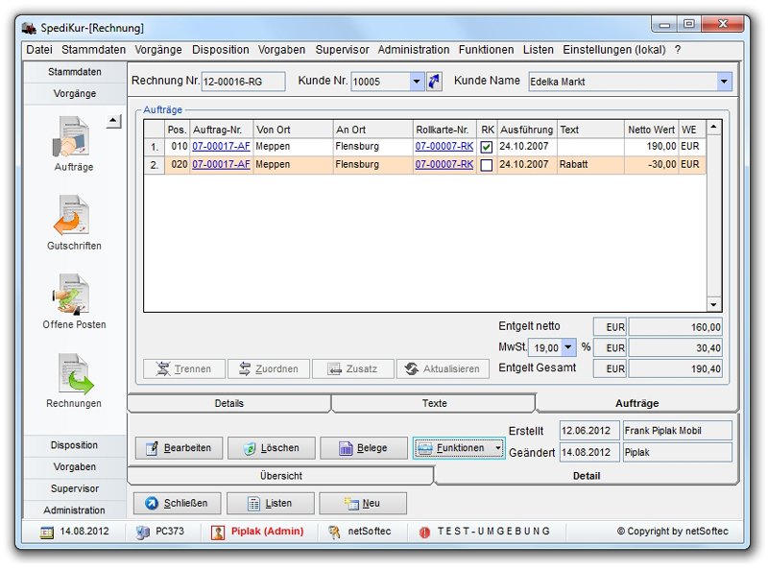768x569 pixels.
Task: Click the table scrollbar up arrow
Action: [713, 128]
